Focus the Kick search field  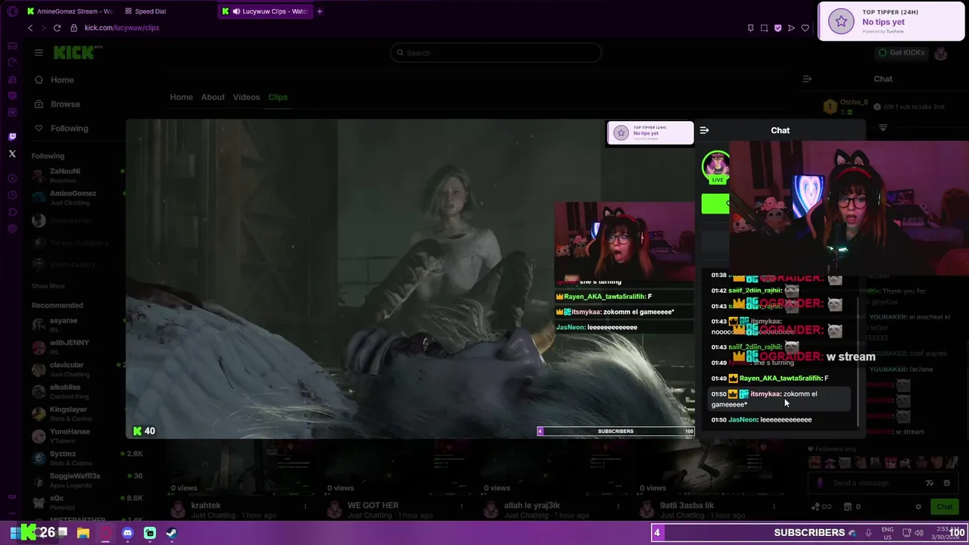(x=496, y=53)
